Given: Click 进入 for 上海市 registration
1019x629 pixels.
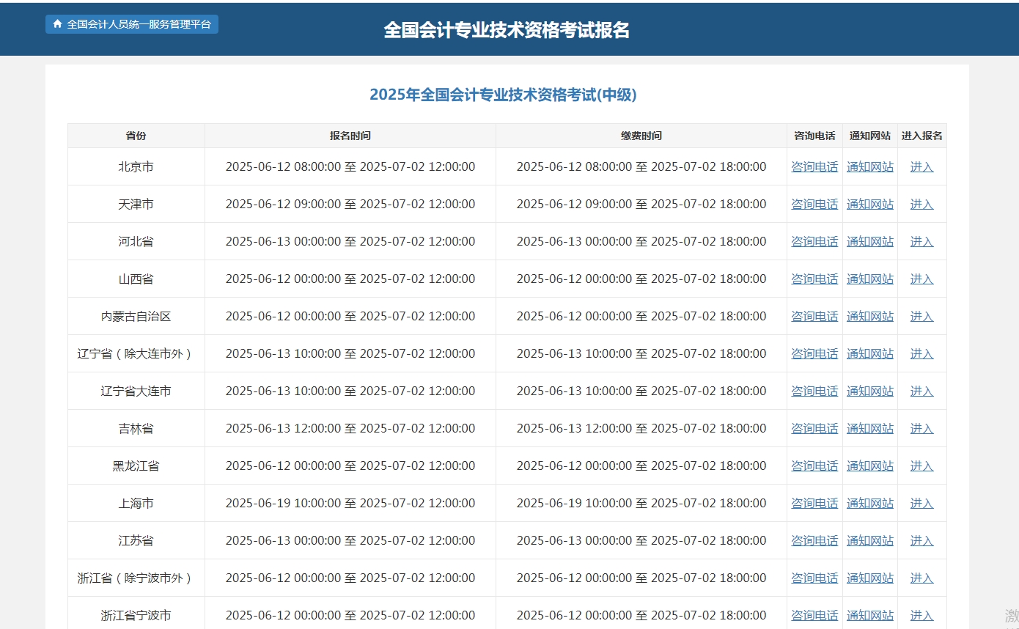Looking at the screenshot, I should coord(921,503).
